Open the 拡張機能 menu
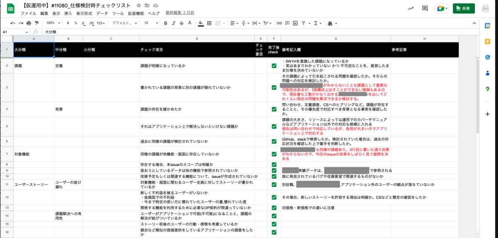The width and height of the screenshot is (498, 238). [136, 13]
